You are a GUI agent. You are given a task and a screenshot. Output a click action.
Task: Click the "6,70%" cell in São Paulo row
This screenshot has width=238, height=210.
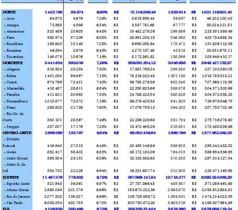[101, 203]
